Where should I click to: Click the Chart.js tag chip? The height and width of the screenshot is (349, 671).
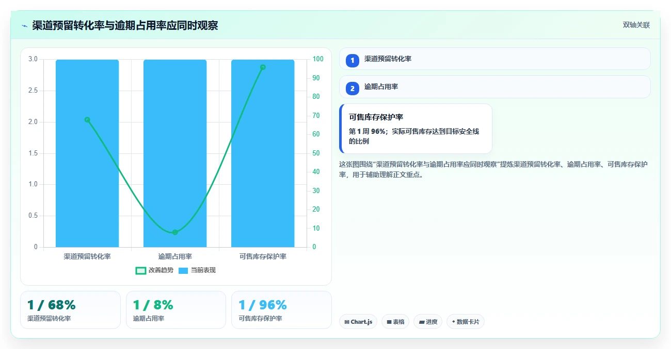[x=358, y=322]
